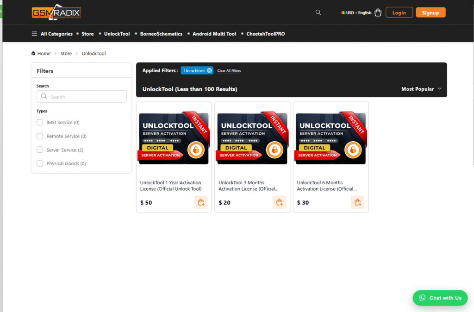Image resolution: width=474 pixels, height=312 pixels.
Task: Remove the Unlocktool filter tag
Action: point(209,70)
